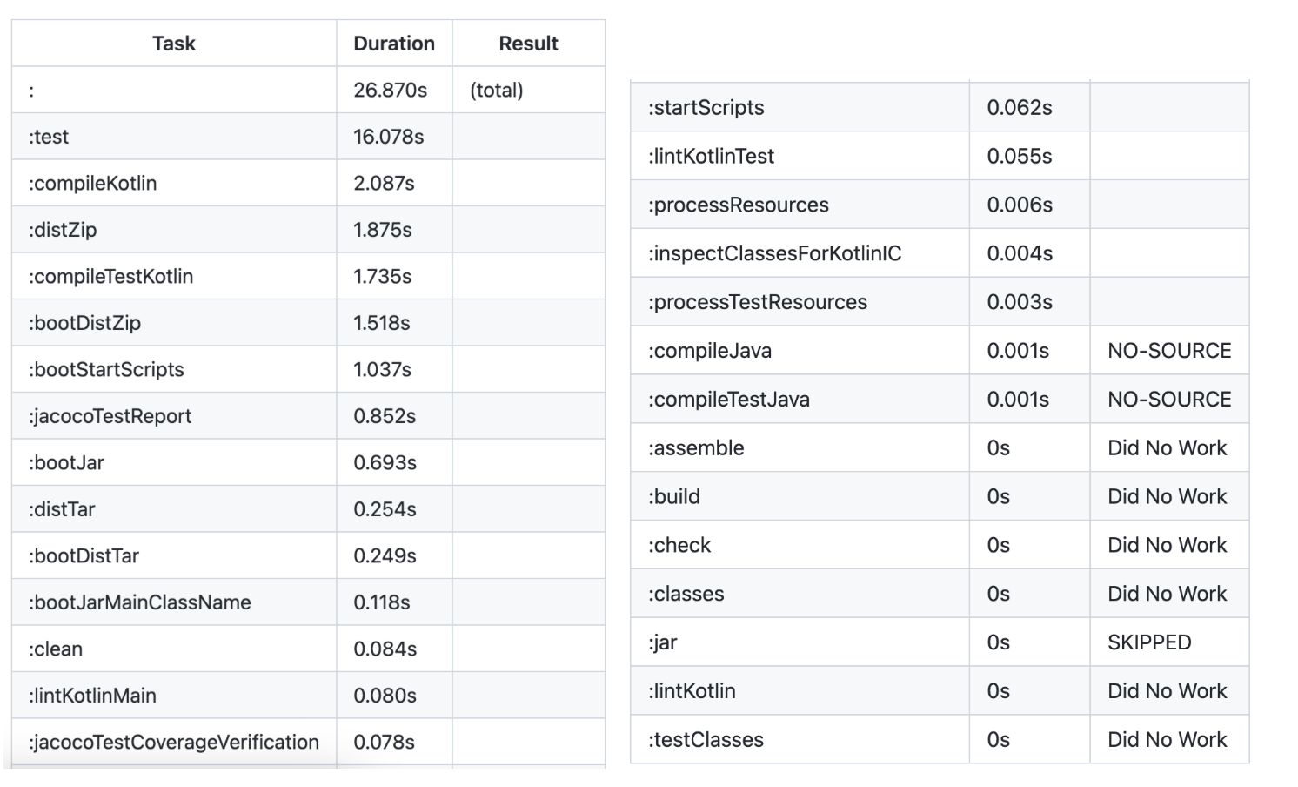This screenshot has height=787, width=1298.
Task: Click NO-SOURCE result for :compileJava
Action: (x=1169, y=351)
